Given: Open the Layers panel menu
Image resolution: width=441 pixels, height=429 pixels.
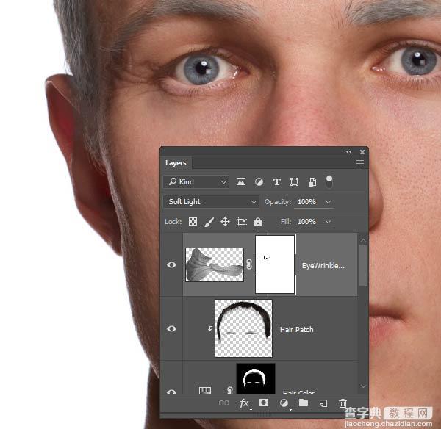Looking at the screenshot, I should tap(360, 163).
